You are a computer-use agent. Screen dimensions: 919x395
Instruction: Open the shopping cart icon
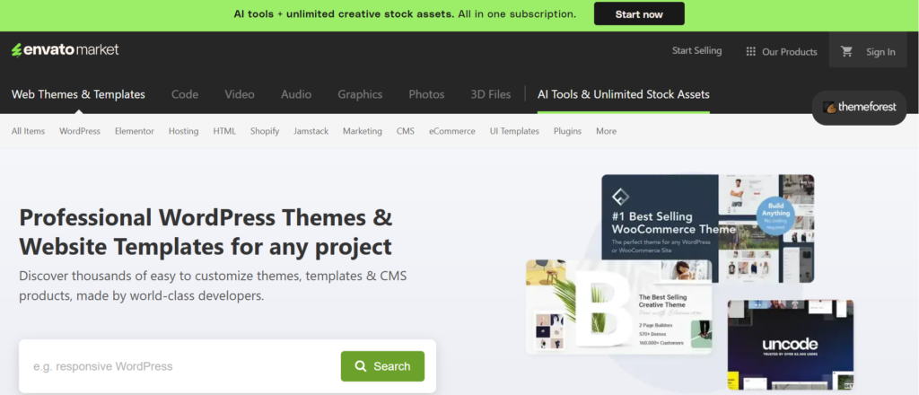[x=846, y=51]
